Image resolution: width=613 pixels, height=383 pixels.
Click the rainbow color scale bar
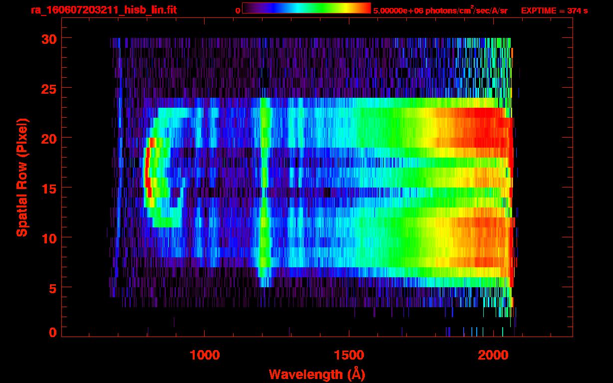click(x=306, y=8)
